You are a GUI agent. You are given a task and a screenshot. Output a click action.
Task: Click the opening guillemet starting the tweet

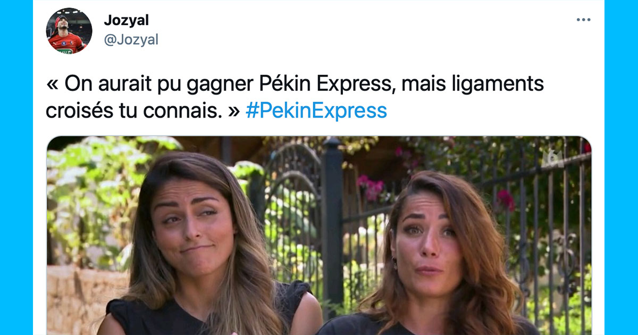pos(52,85)
